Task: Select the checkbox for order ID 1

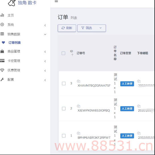Action: click(64, 136)
